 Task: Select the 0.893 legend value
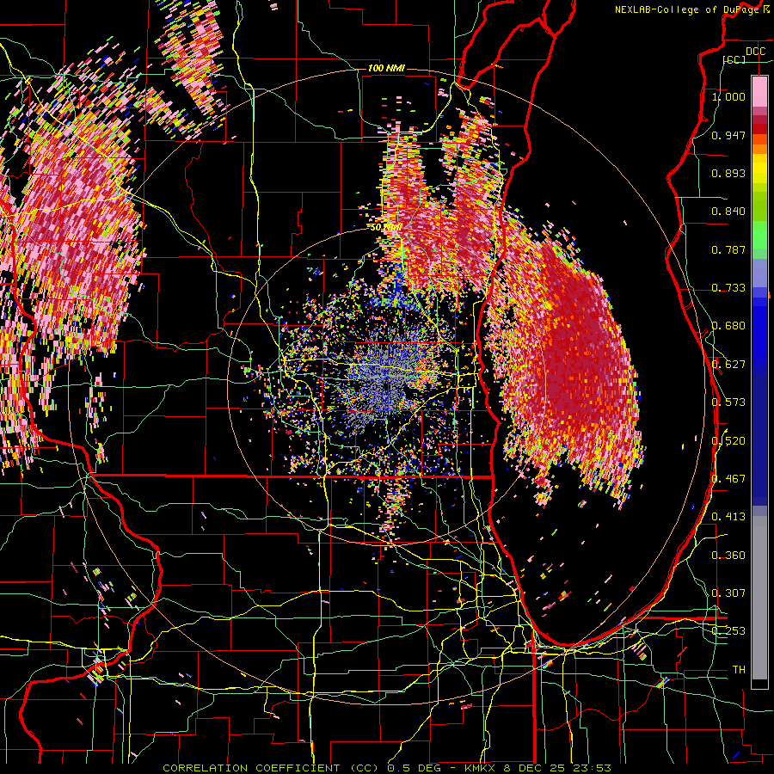pyautogui.click(x=728, y=173)
